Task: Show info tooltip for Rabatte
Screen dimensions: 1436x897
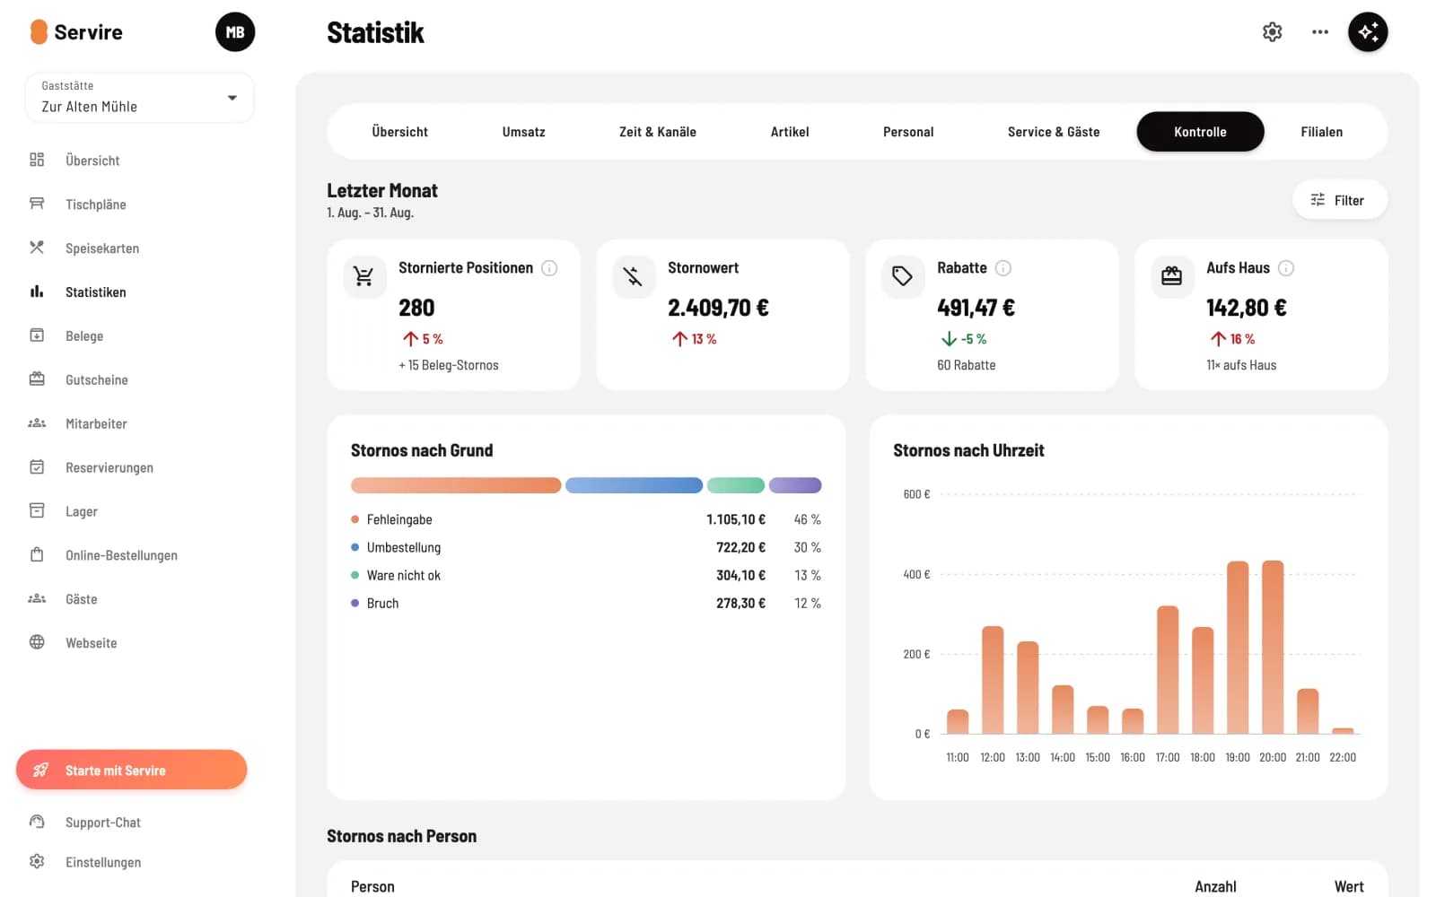Action: pyautogui.click(x=1003, y=268)
